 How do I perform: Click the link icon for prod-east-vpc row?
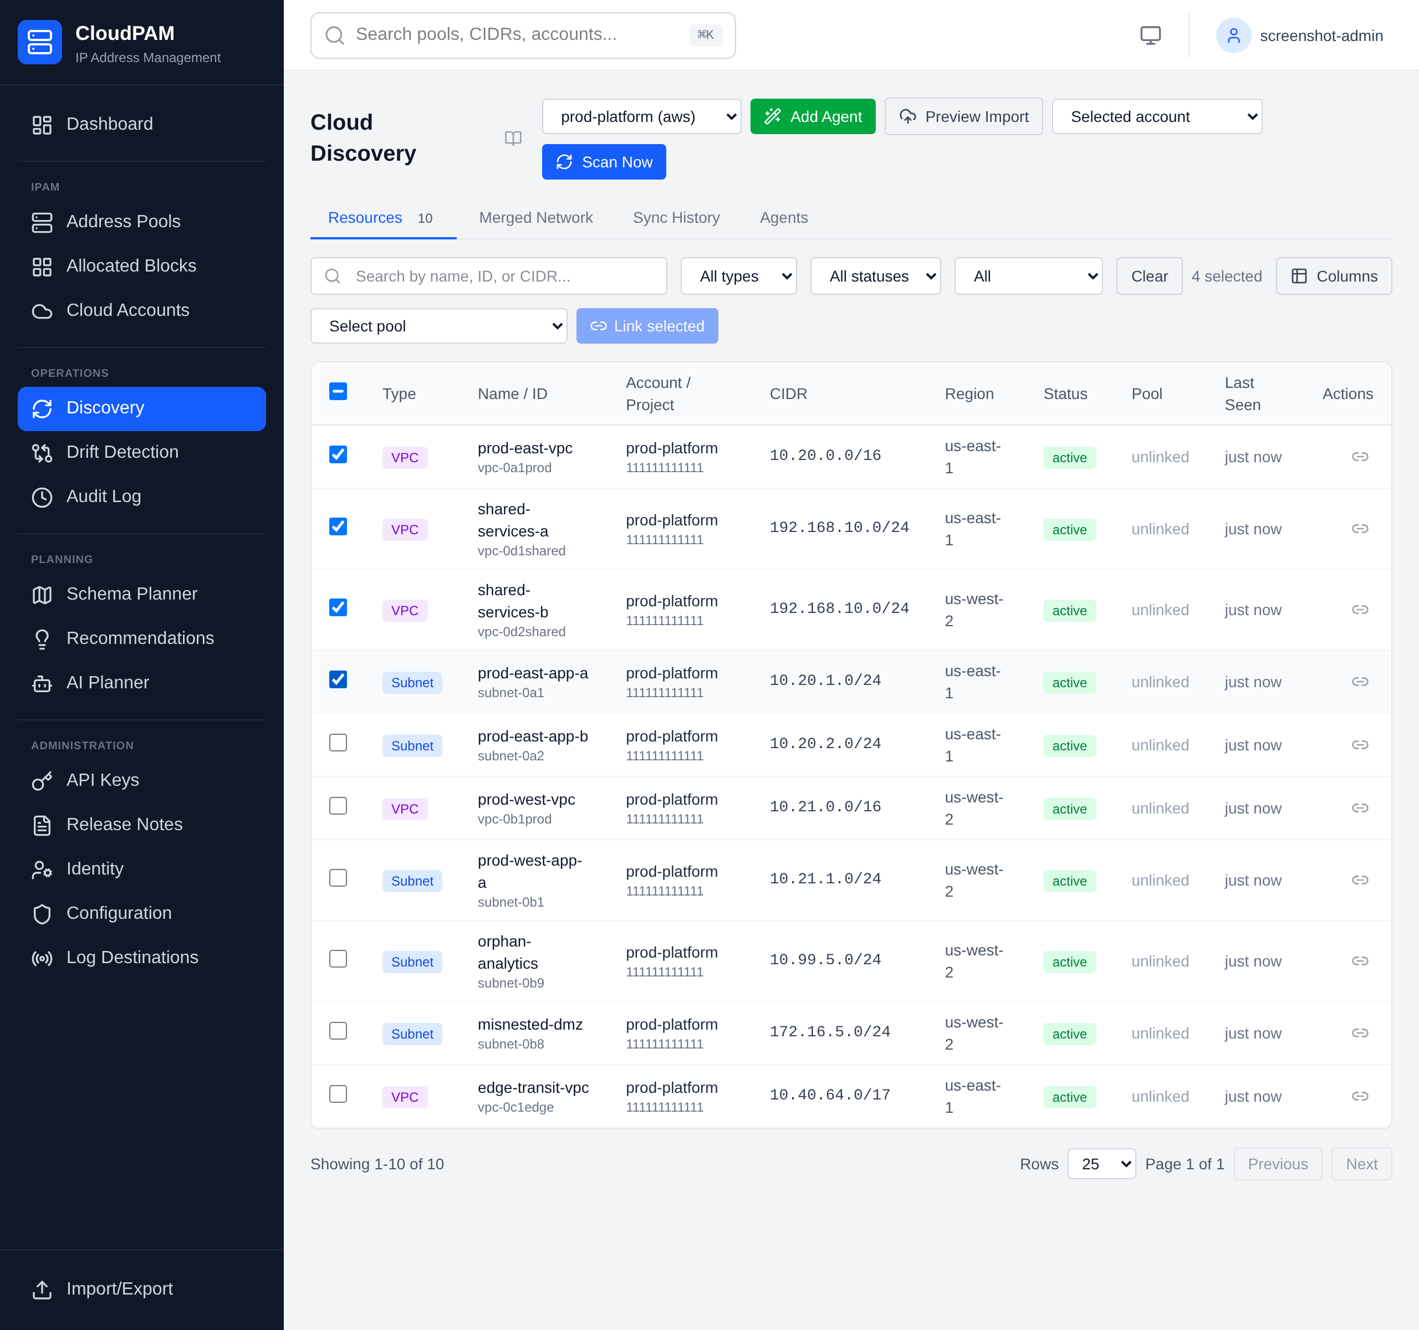[1360, 457]
